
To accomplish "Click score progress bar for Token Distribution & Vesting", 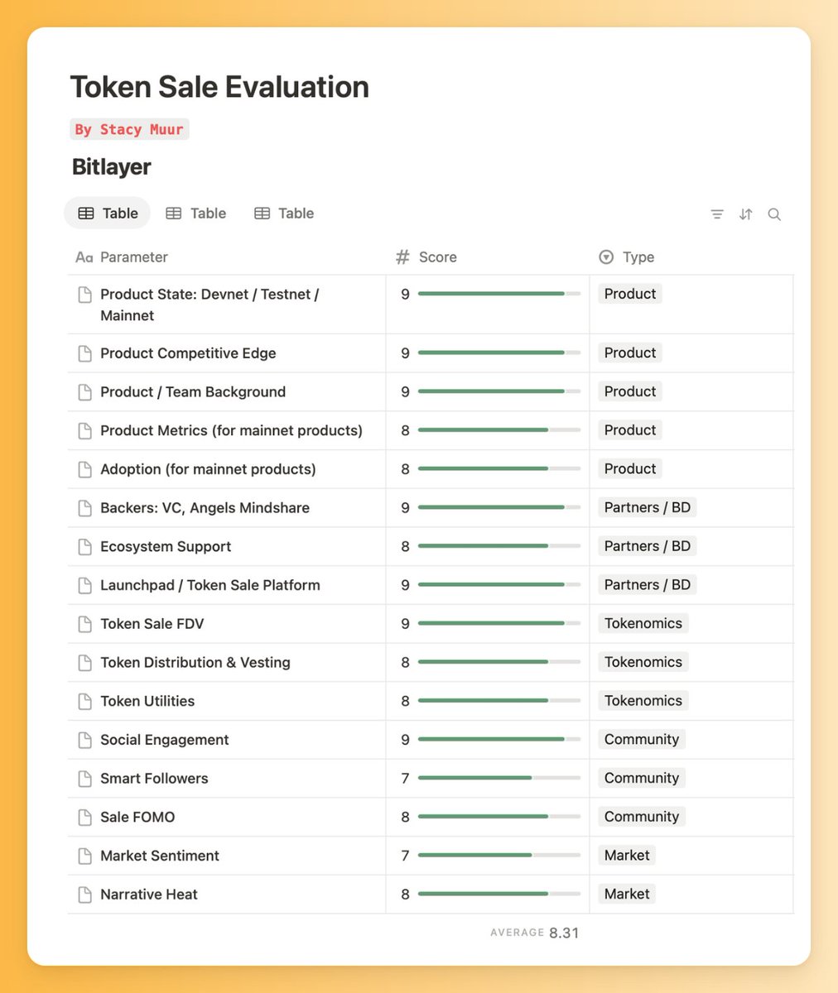I will pos(499,663).
